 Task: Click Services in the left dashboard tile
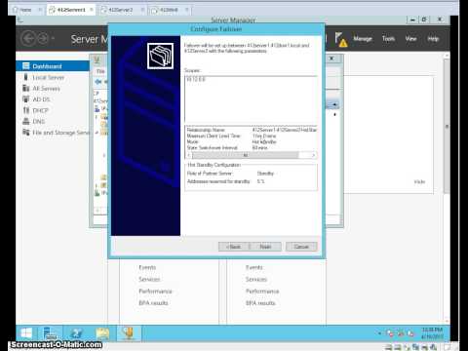point(149,279)
